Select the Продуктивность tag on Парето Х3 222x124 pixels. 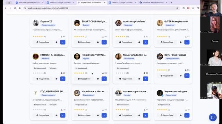[48, 25]
